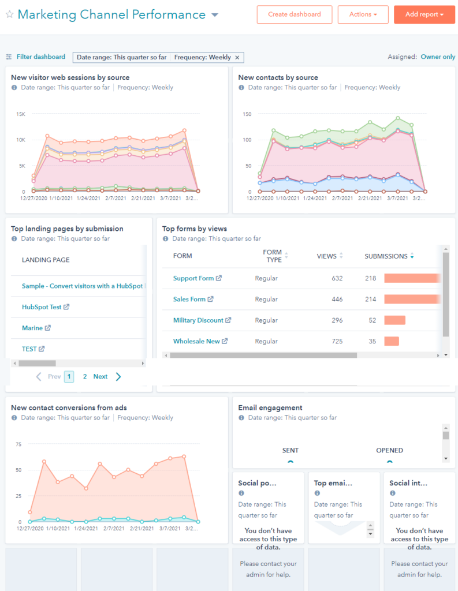This screenshot has width=458, height=591.
Task: Click the Support Form submissions bar
Action: (x=412, y=278)
